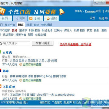The height and width of the screenshot is (109, 109).
Task: Click the 带三个表 tag
Action: click(48, 95)
